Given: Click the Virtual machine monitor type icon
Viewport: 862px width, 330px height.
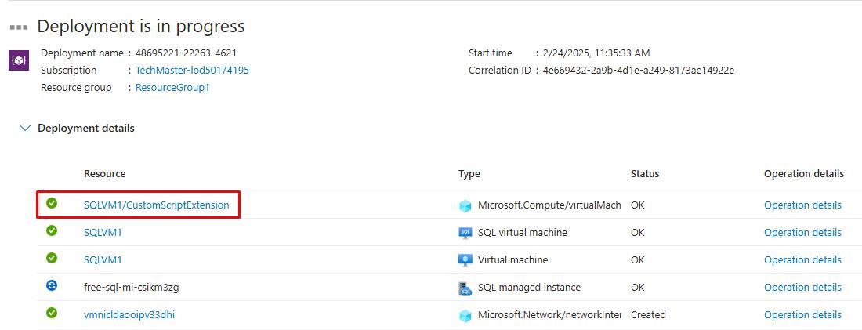Looking at the screenshot, I should 465,260.
